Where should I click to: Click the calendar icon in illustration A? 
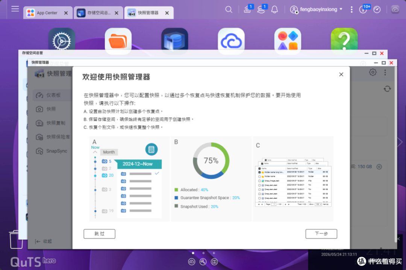(x=151, y=149)
